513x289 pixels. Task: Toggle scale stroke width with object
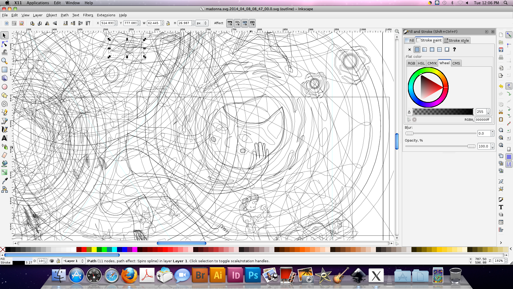(x=230, y=23)
